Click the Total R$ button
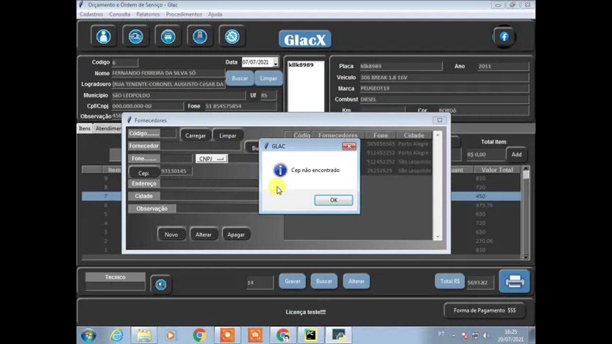This screenshot has height=344, width=612. 450,281
